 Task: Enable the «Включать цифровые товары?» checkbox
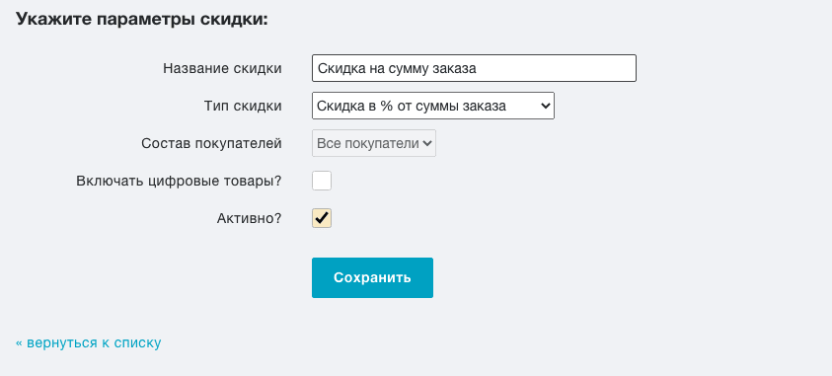click(322, 181)
